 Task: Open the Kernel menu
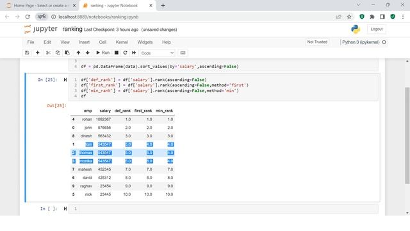(x=122, y=42)
